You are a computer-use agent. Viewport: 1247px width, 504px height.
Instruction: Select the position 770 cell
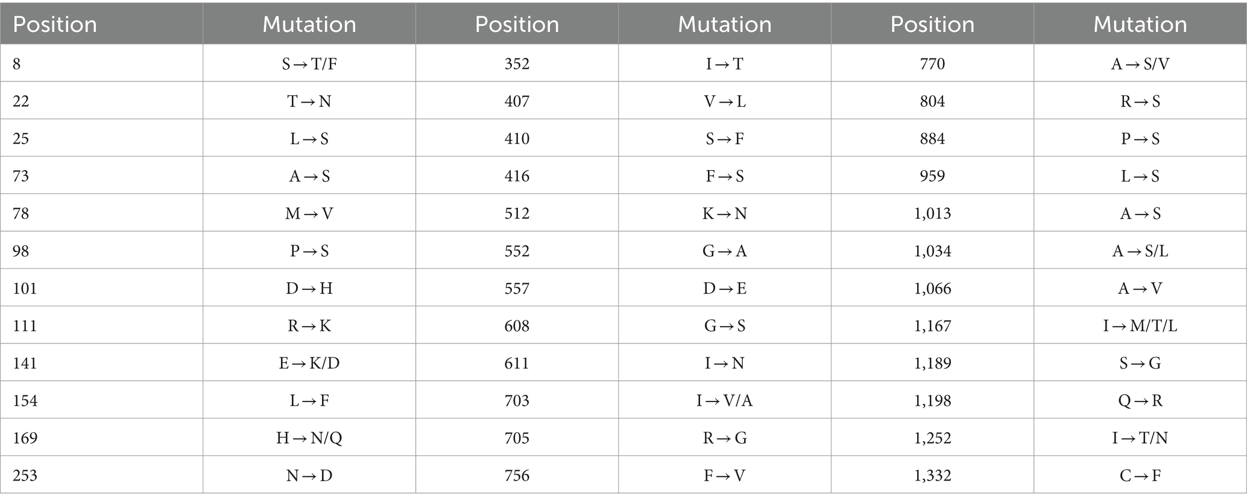click(x=932, y=63)
